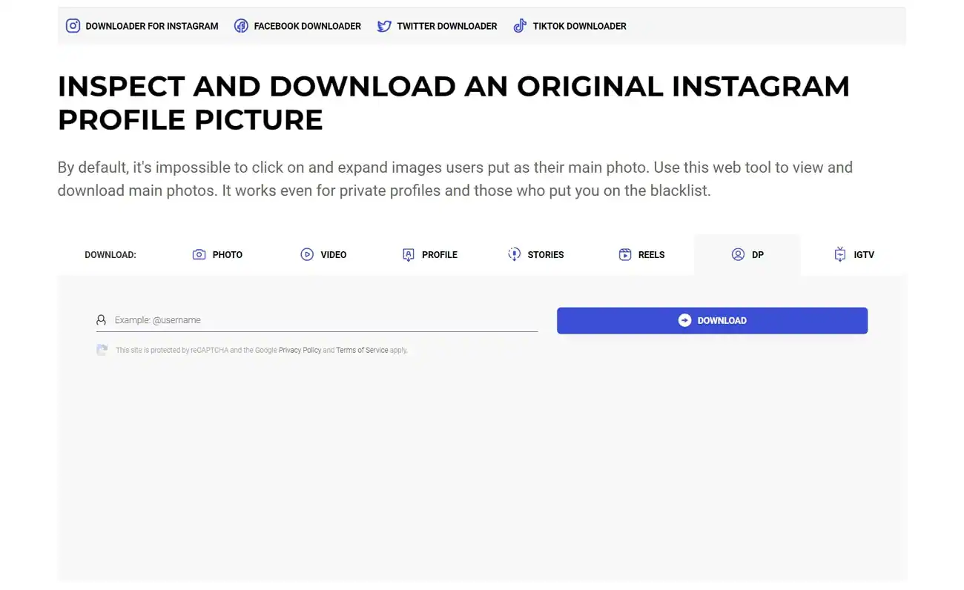The image size is (964, 590).
Task: Click the TikTok logo icon in top bar
Action: [x=520, y=26]
